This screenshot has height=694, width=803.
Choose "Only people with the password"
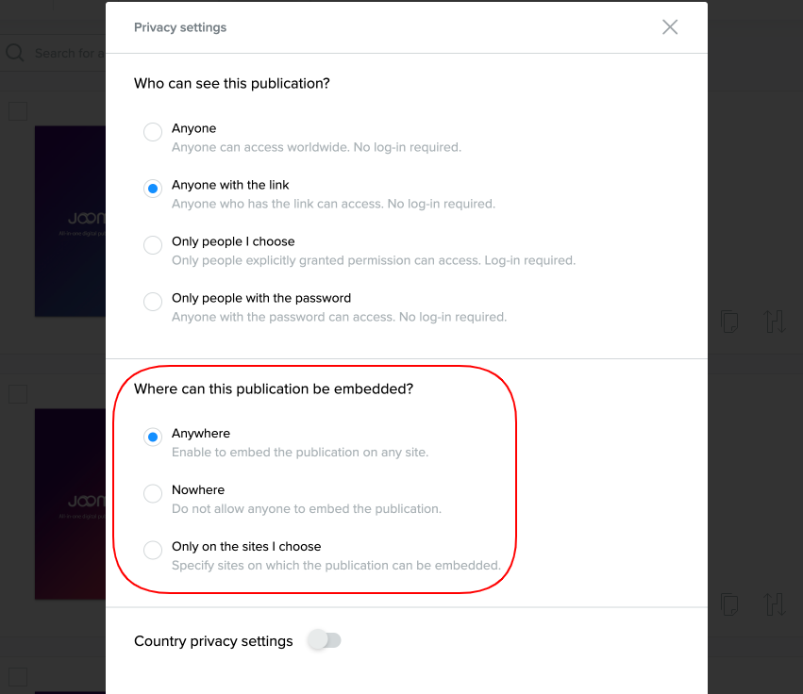click(x=153, y=302)
